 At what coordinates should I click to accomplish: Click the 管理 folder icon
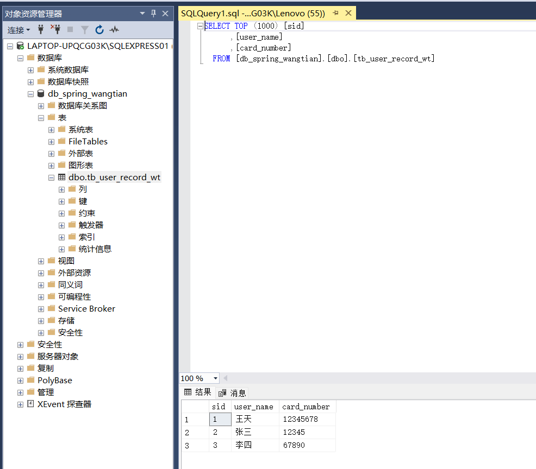31,392
